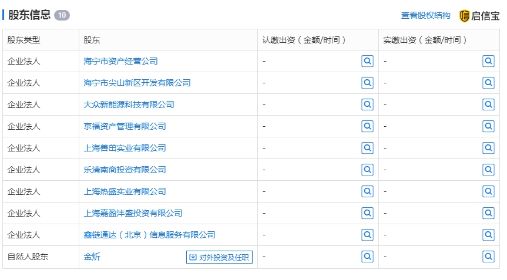
Task: Open the 查看股权结构 link
Action: [x=425, y=15]
